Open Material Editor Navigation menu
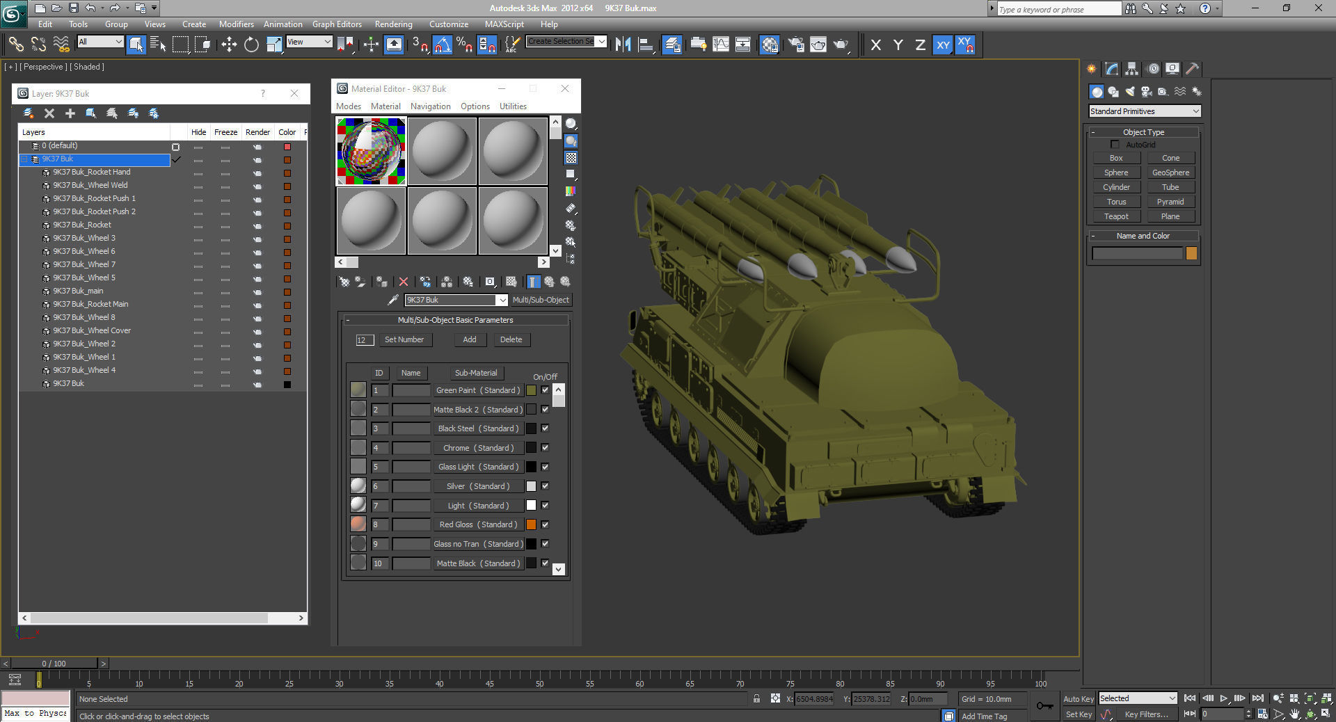 pyautogui.click(x=430, y=106)
